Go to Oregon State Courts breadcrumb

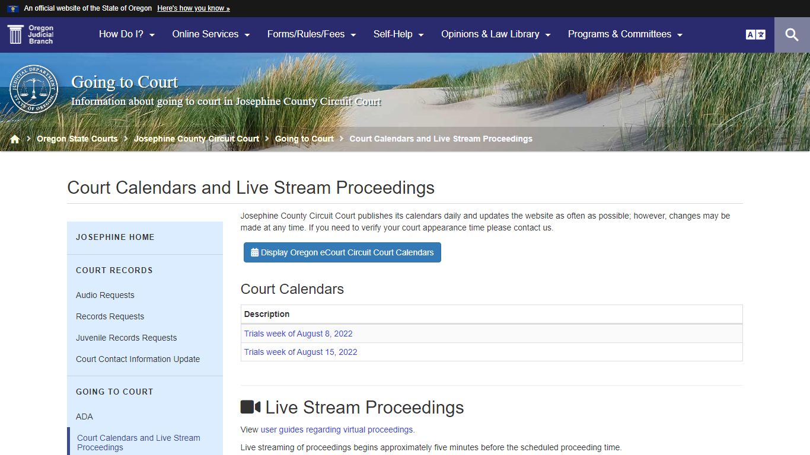click(x=77, y=139)
